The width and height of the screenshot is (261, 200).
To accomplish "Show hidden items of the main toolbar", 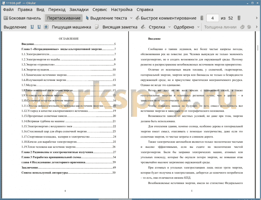I will pos(257,18).
